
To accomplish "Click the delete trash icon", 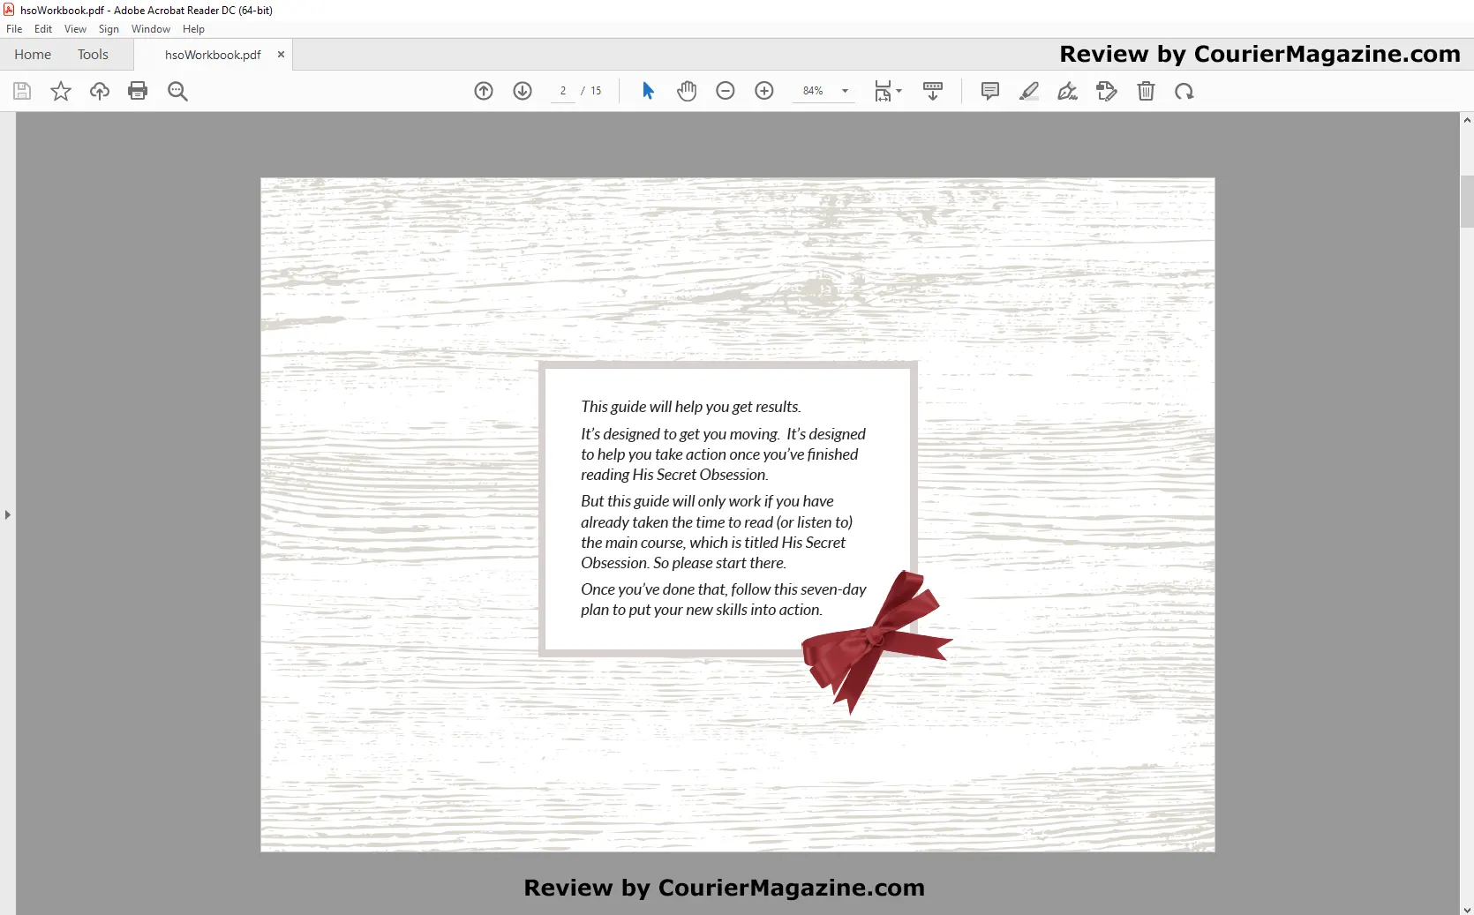I will click(x=1146, y=91).
